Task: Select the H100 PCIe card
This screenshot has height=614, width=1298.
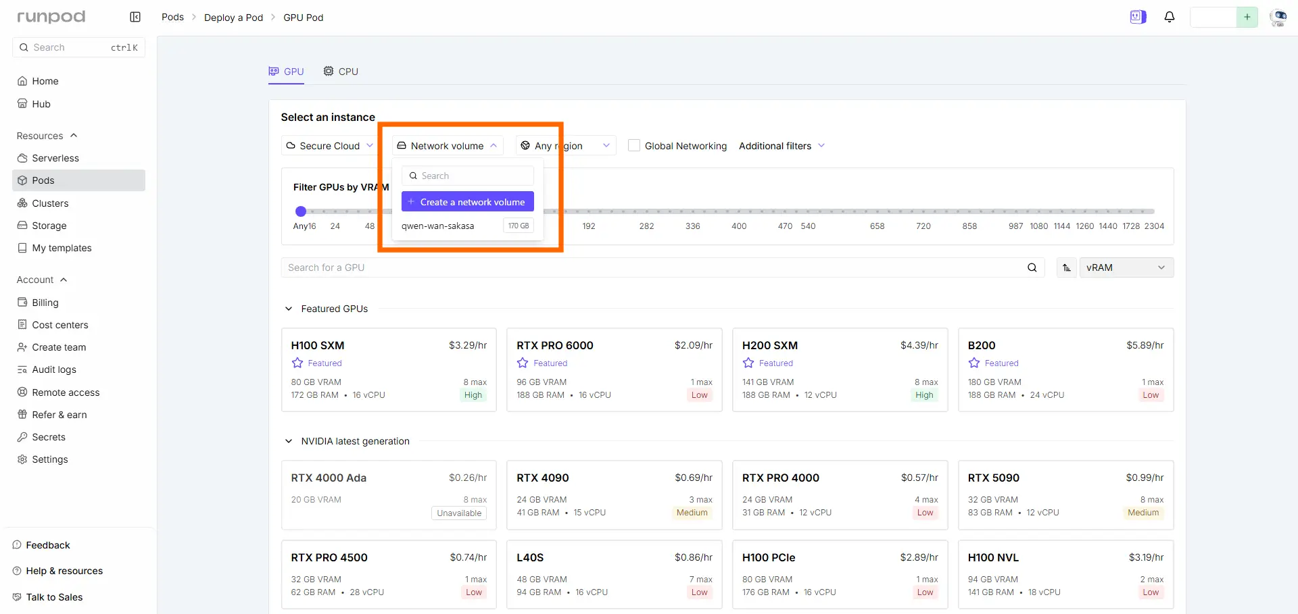Action: pyautogui.click(x=840, y=575)
